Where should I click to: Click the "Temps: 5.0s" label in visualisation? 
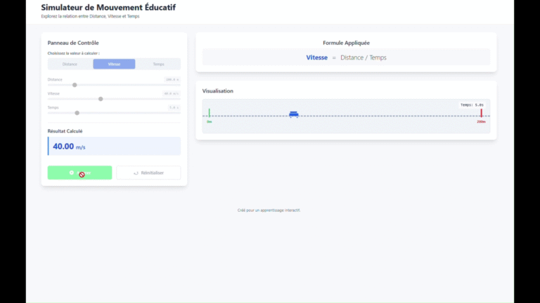(471, 105)
